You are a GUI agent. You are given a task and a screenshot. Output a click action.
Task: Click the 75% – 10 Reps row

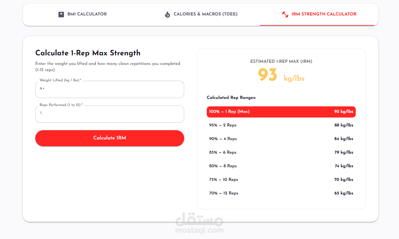(281, 180)
